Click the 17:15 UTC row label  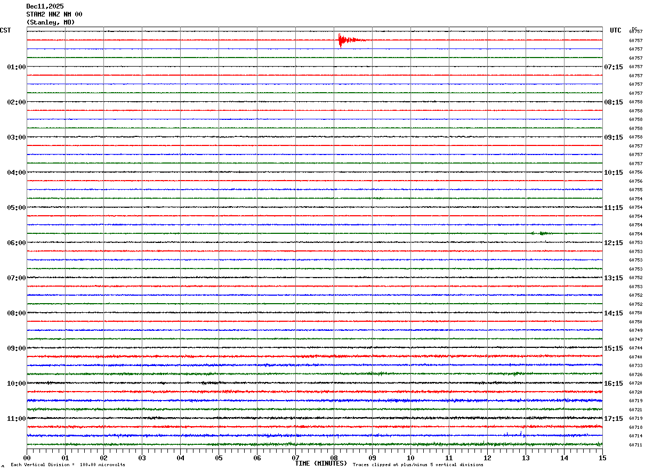click(x=613, y=418)
